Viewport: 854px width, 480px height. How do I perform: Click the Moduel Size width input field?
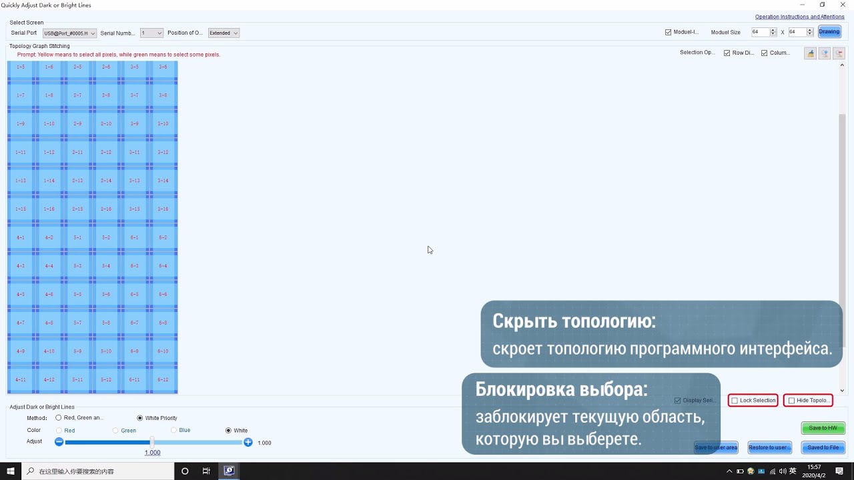[x=760, y=32]
